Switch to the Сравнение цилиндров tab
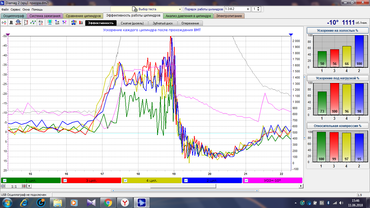Viewport: 370px width, 208px height. coord(83,16)
